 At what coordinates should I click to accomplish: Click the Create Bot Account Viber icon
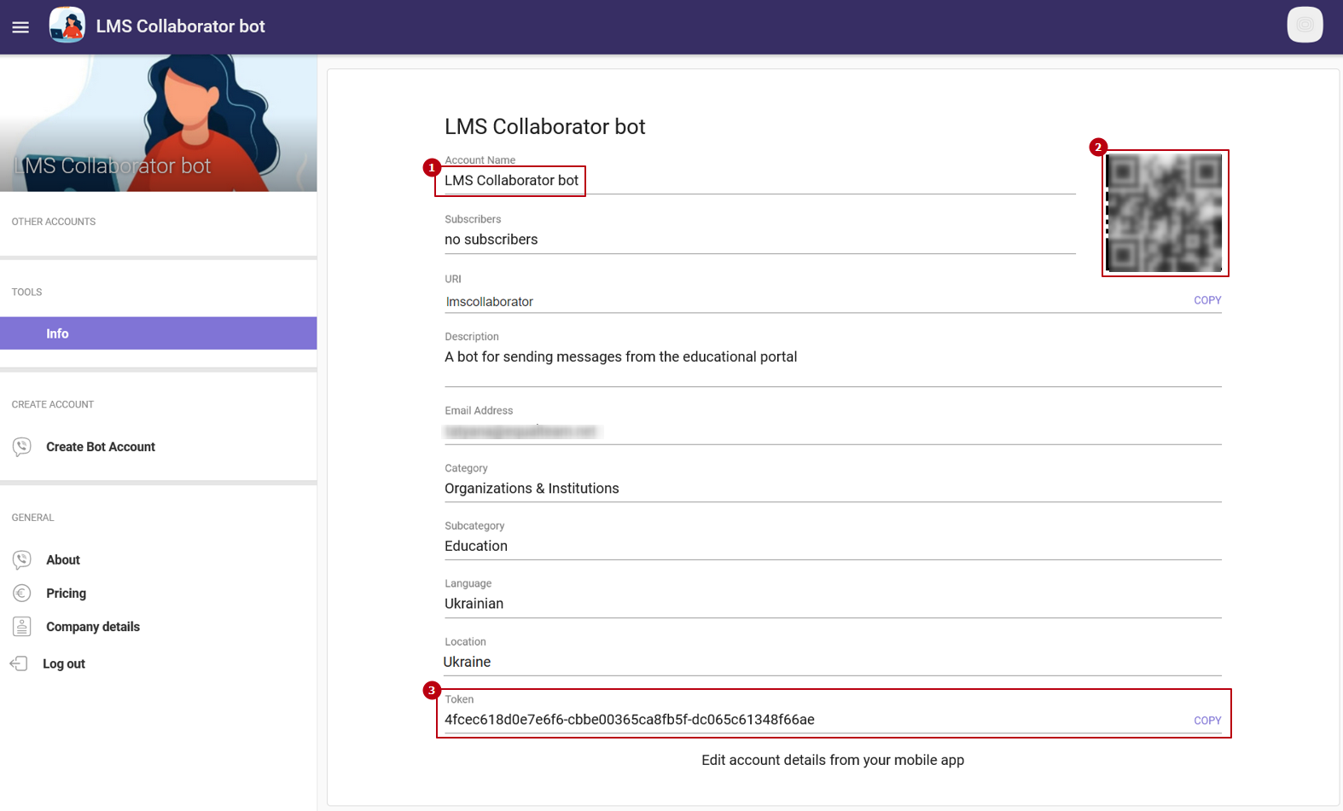[22, 447]
